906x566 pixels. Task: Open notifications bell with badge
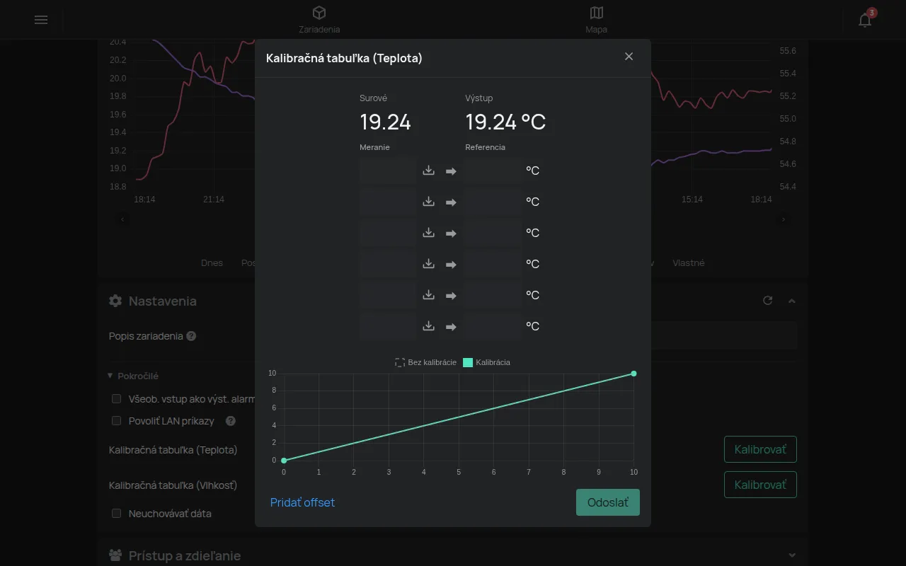click(x=865, y=19)
